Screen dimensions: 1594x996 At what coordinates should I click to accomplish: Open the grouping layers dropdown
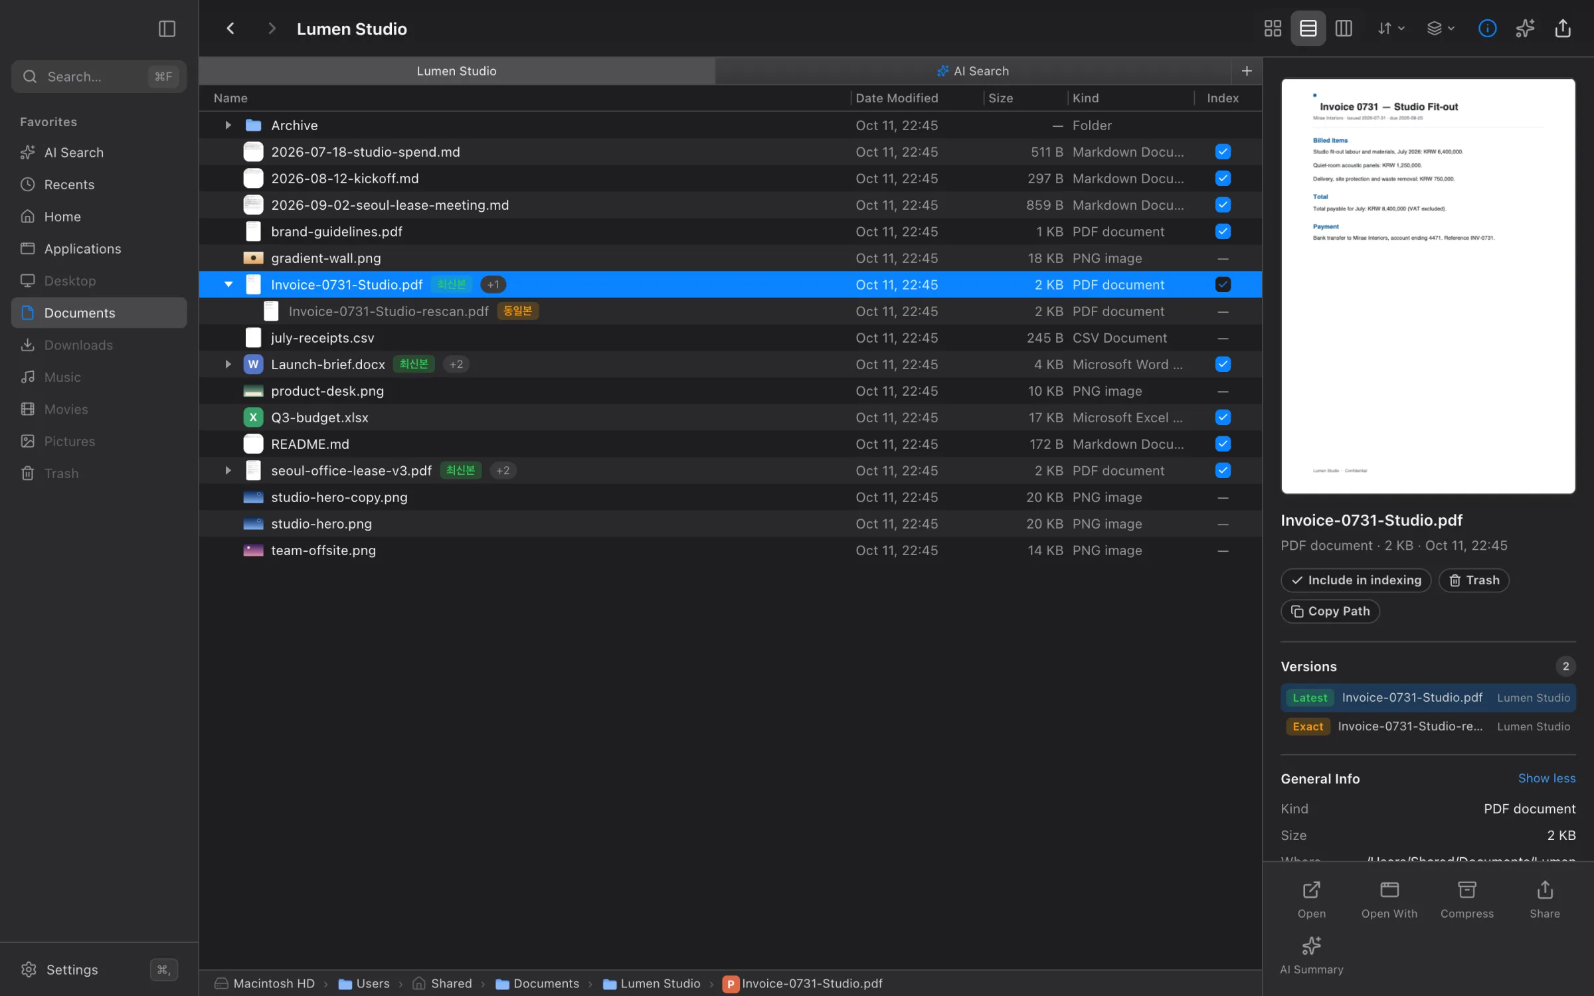(1441, 29)
